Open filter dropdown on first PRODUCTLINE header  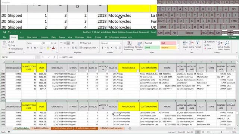click(138, 71)
